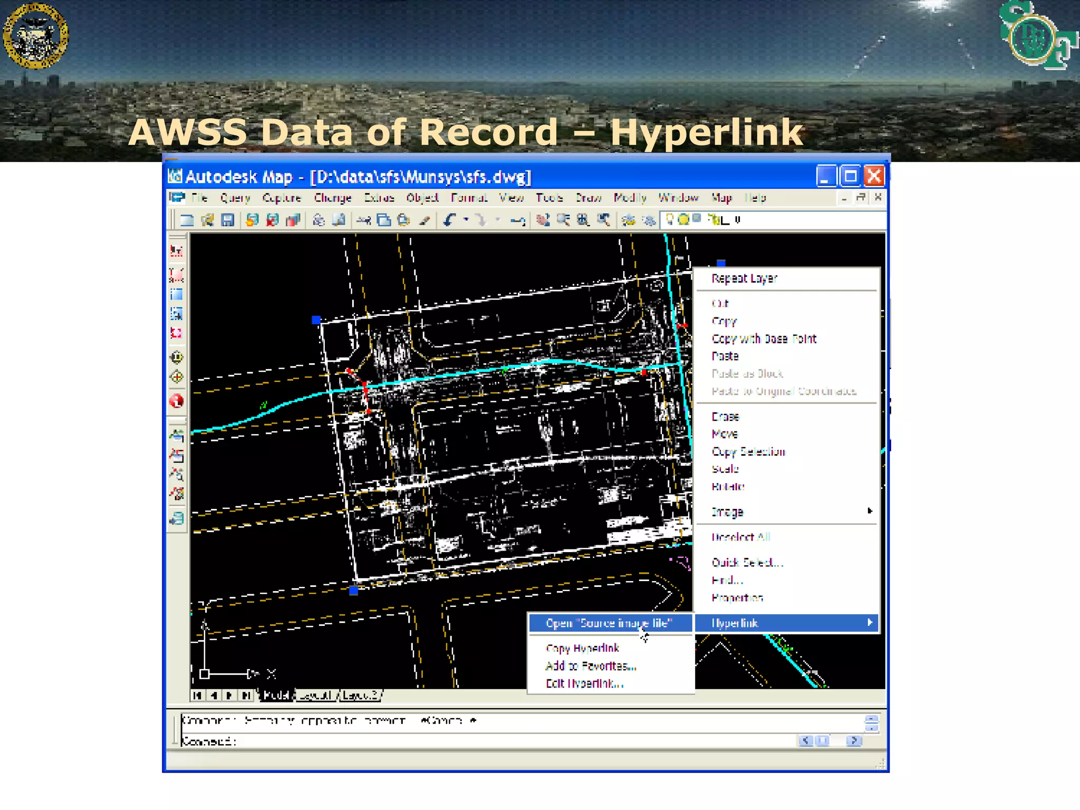1080x810 pixels.
Task: Click the Paste clipboard toolbar icon
Action: [x=403, y=220]
